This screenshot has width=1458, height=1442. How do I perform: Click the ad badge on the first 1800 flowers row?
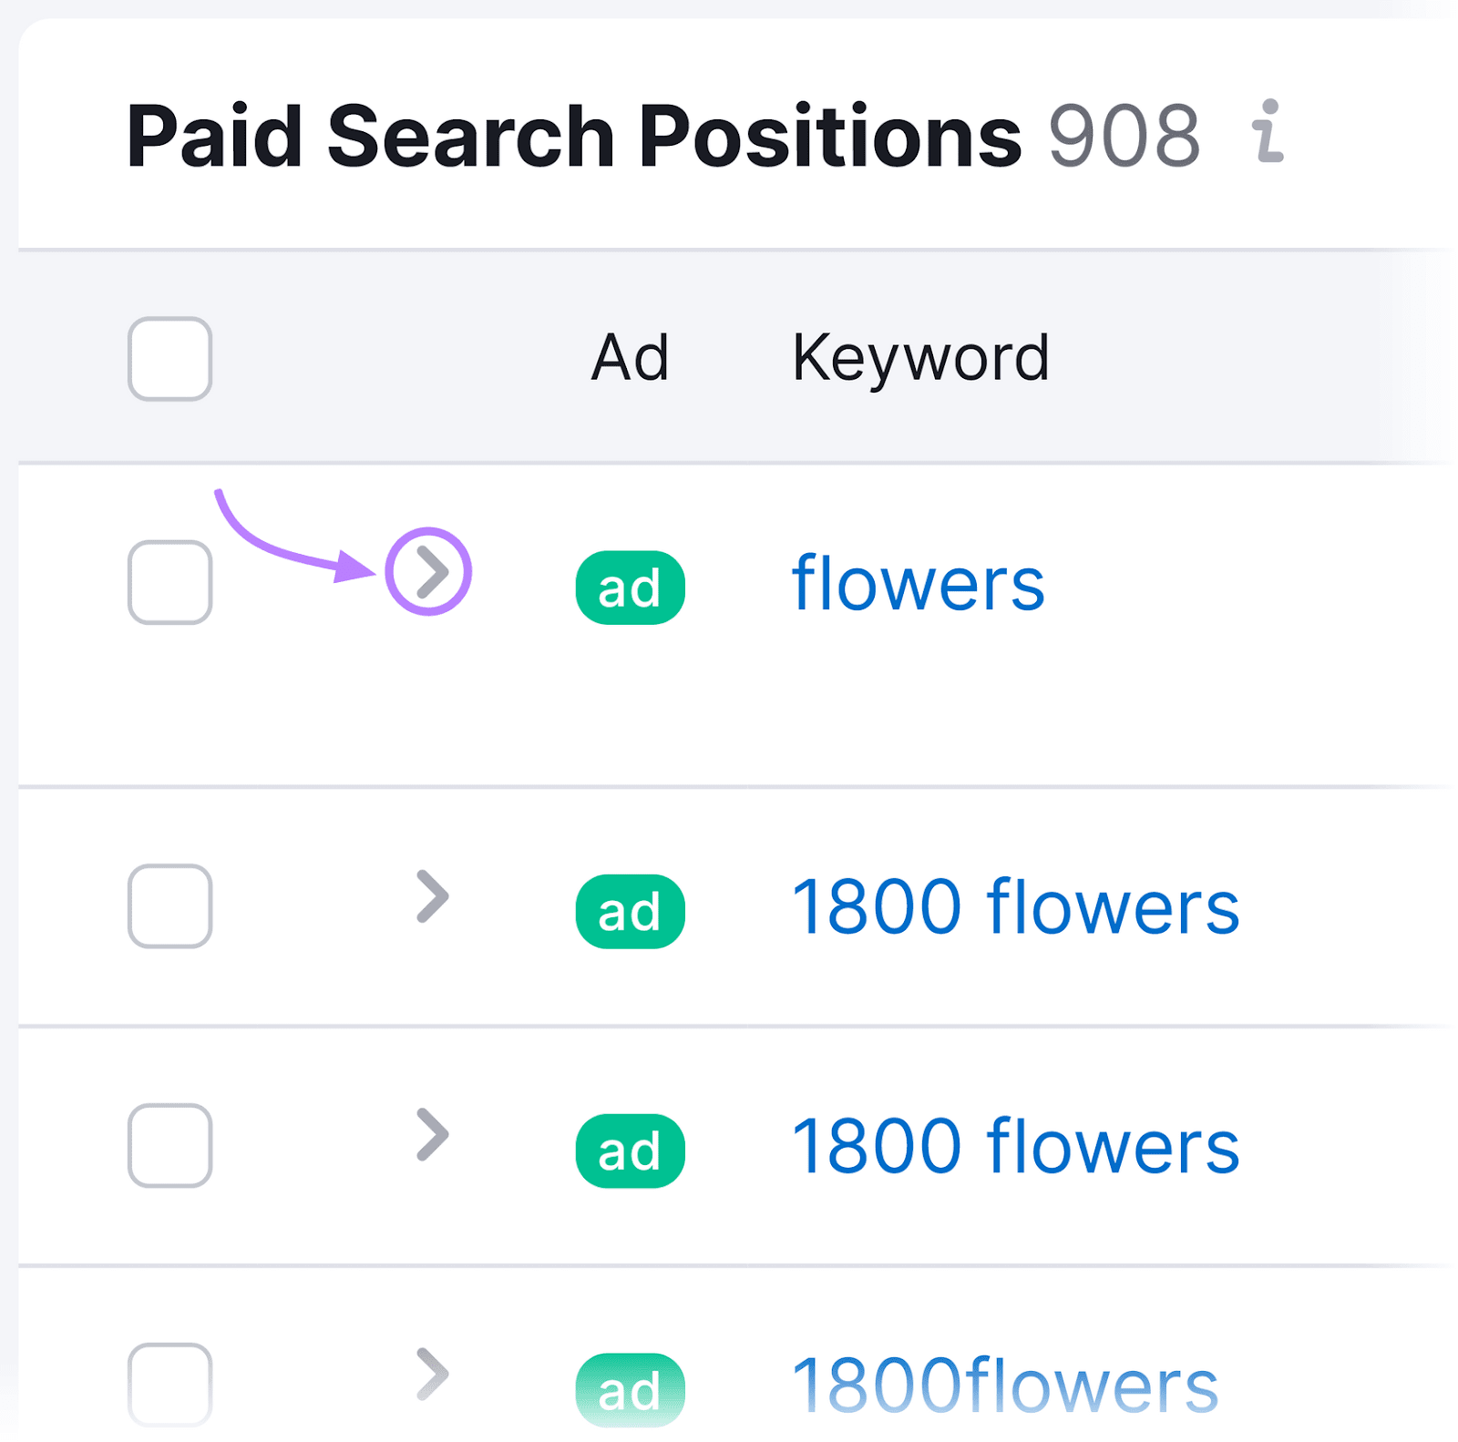point(629,911)
